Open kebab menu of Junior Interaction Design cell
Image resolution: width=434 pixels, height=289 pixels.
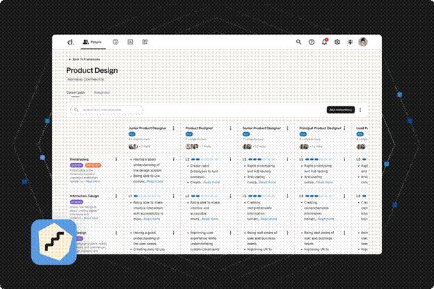[x=174, y=196]
